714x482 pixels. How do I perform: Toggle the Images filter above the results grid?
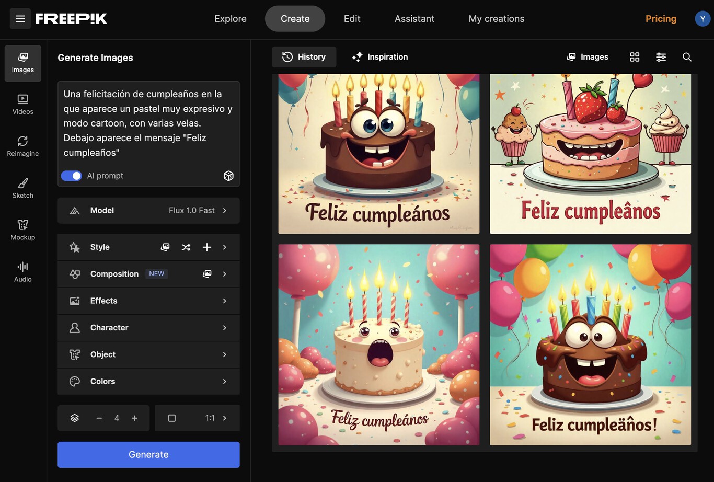pos(587,57)
